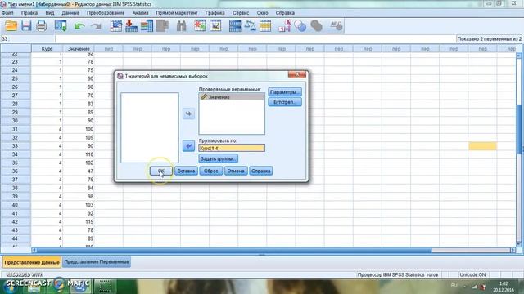Click the Курс column header
Viewport: 524px width, 294px height.
[x=47, y=49]
